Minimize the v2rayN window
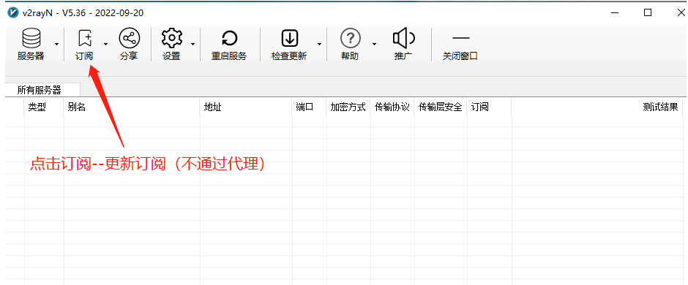 (x=615, y=12)
